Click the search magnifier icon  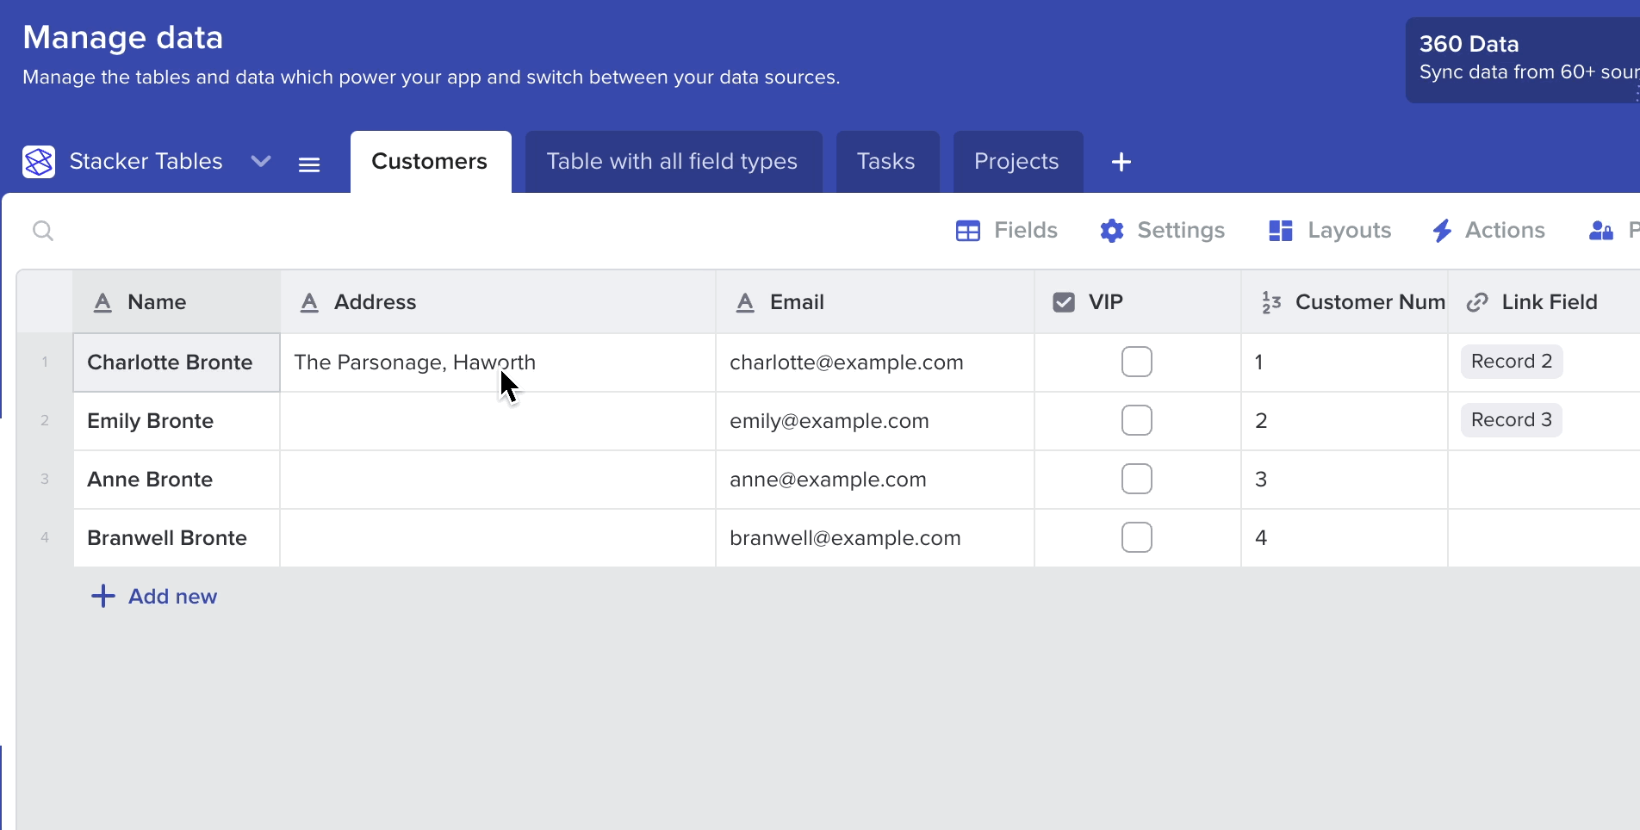(x=43, y=231)
